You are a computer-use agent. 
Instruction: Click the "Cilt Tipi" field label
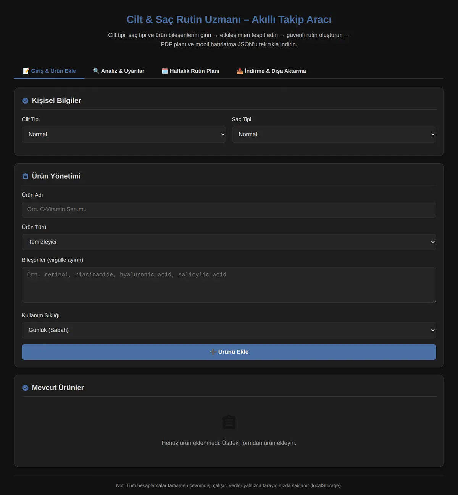(31, 119)
